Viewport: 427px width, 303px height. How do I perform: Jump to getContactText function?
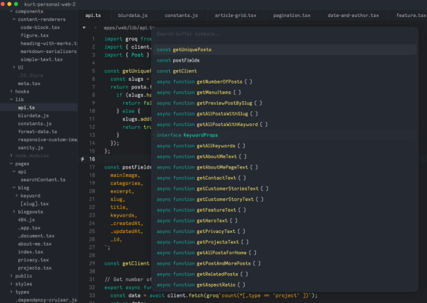click(285, 178)
